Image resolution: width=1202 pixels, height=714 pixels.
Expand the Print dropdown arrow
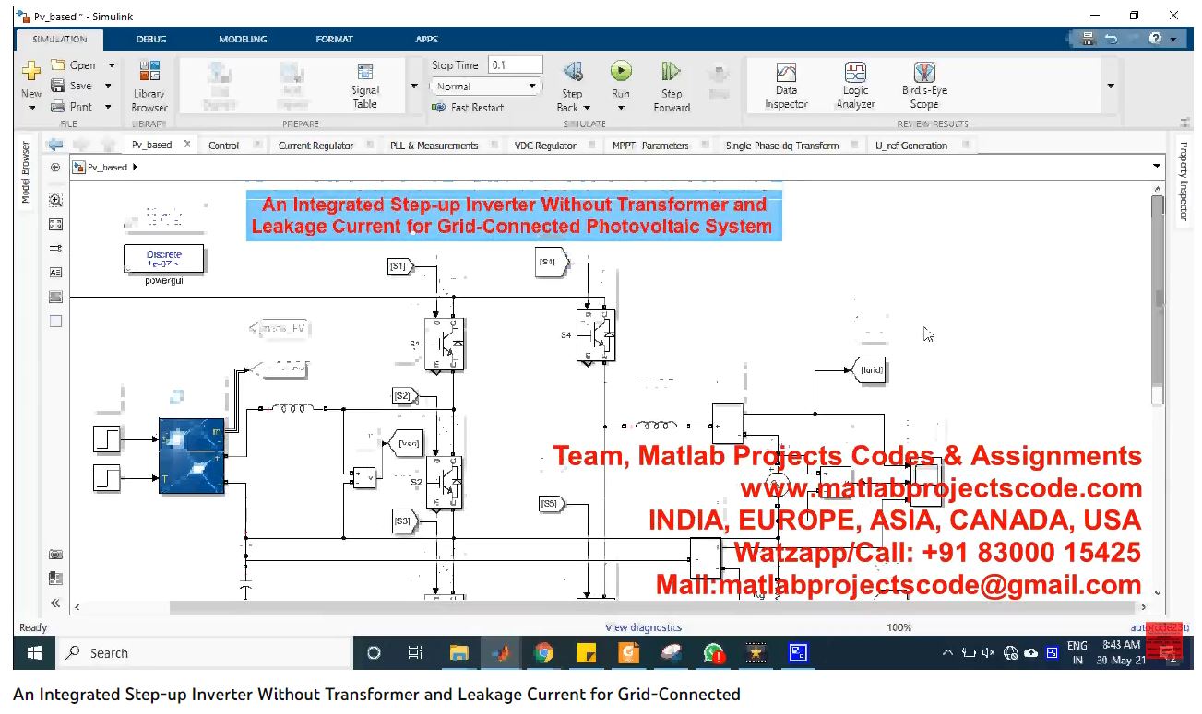(108, 107)
